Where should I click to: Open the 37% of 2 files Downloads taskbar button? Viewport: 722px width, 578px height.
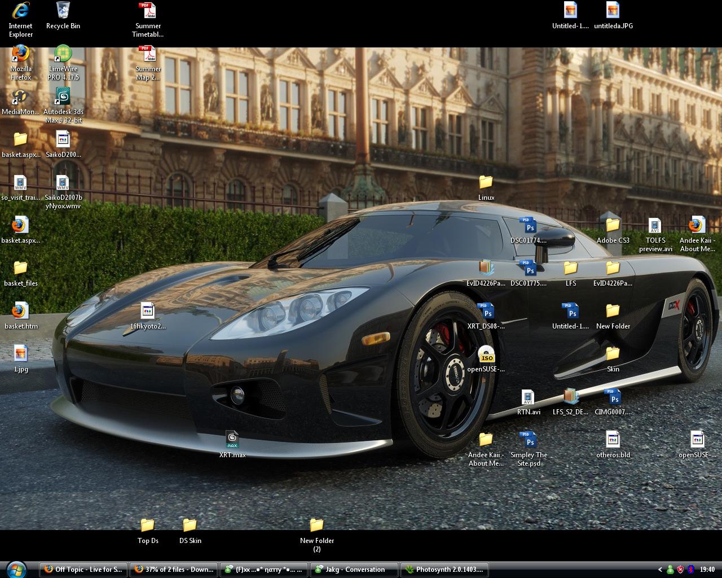coord(174,570)
